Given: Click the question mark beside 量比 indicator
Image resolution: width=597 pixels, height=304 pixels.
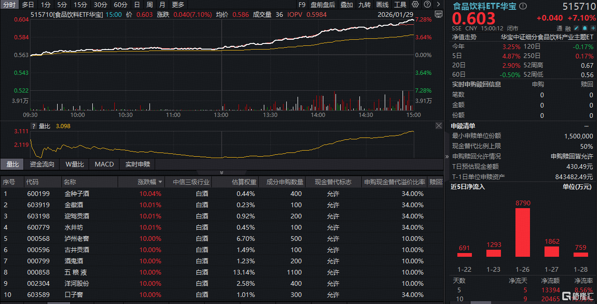Looking at the screenshot, I should coord(33,126).
